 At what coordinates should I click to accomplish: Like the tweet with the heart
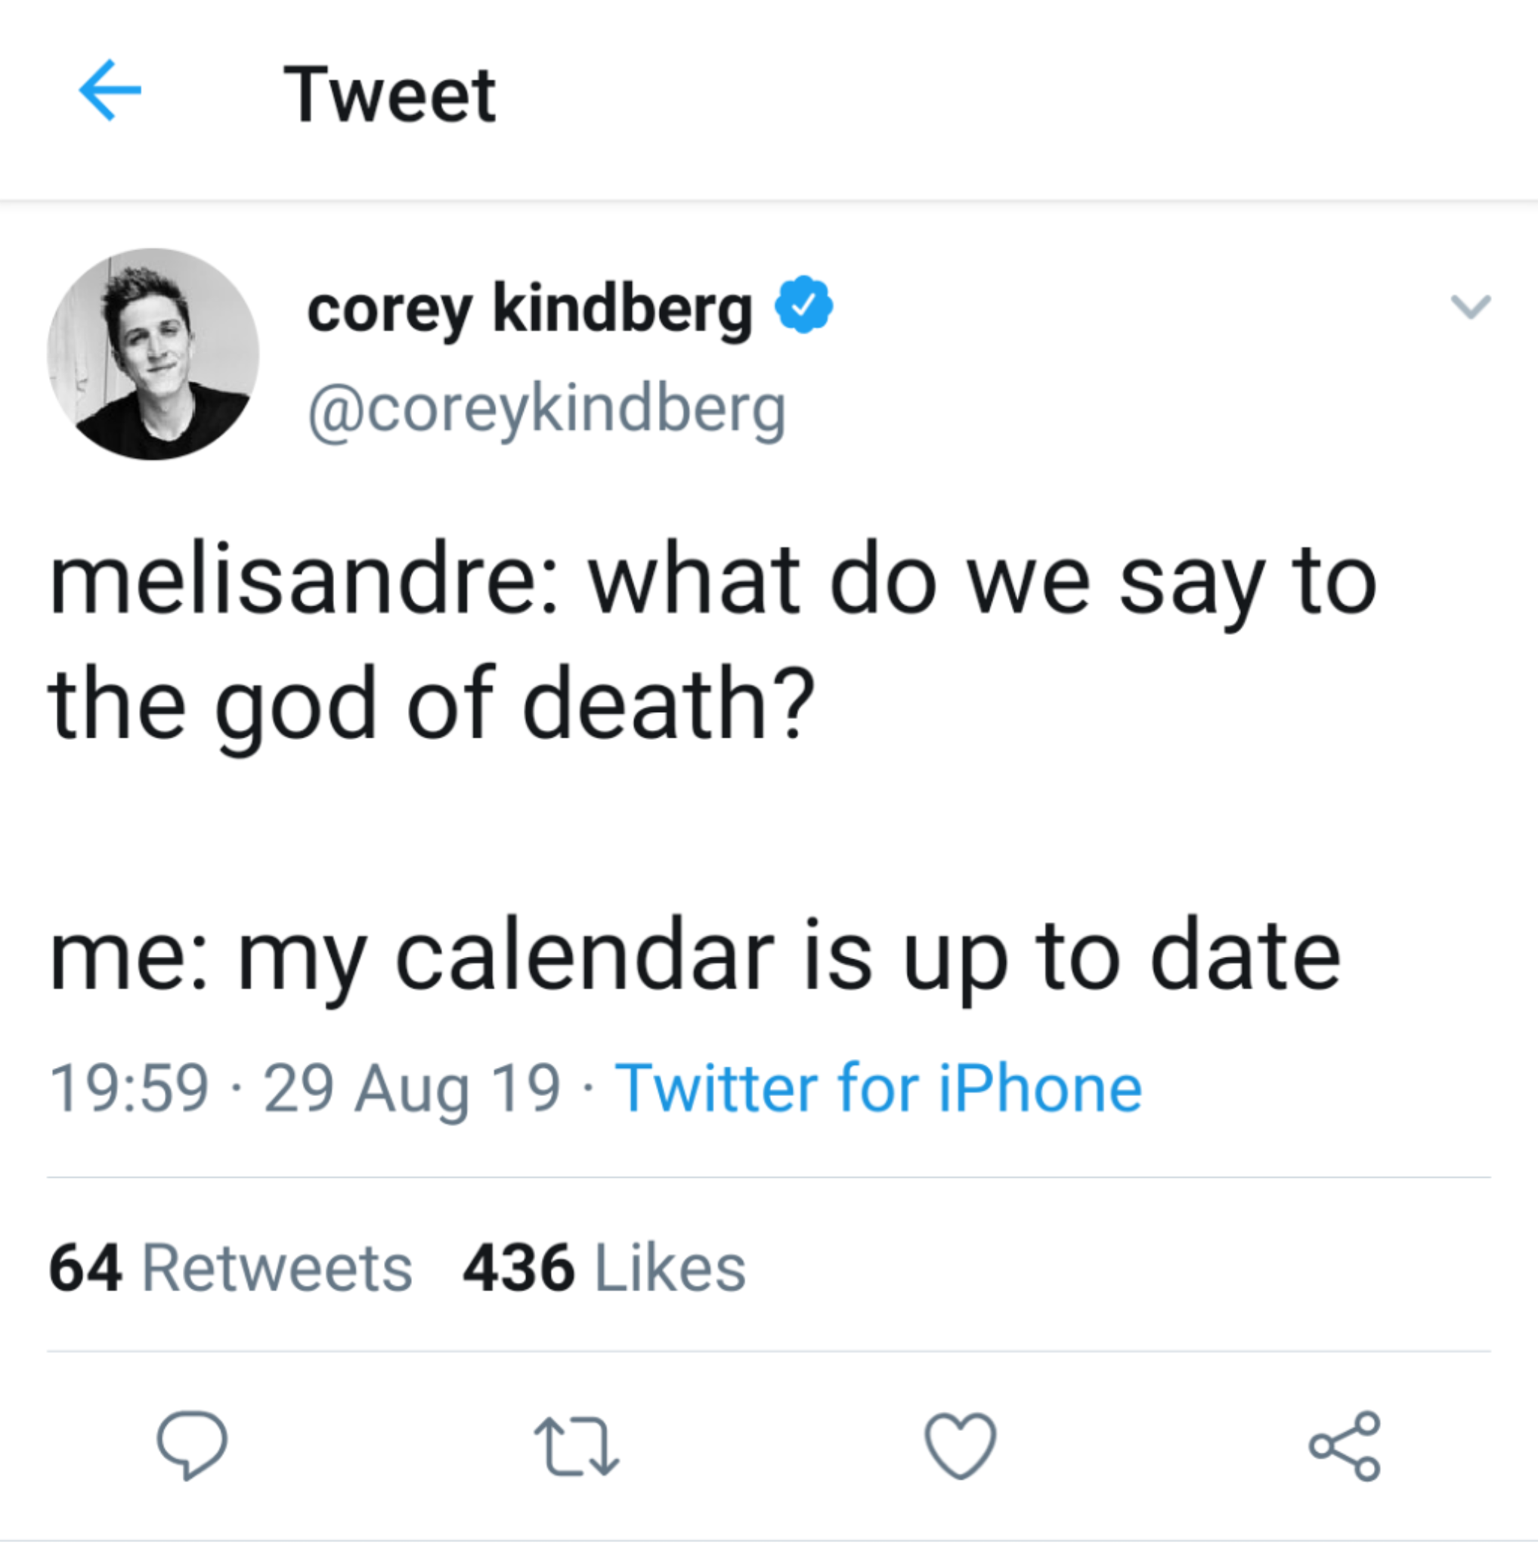[x=961, y=1444]
